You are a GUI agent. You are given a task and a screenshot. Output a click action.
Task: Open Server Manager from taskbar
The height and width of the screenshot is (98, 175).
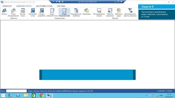(10, 96)
